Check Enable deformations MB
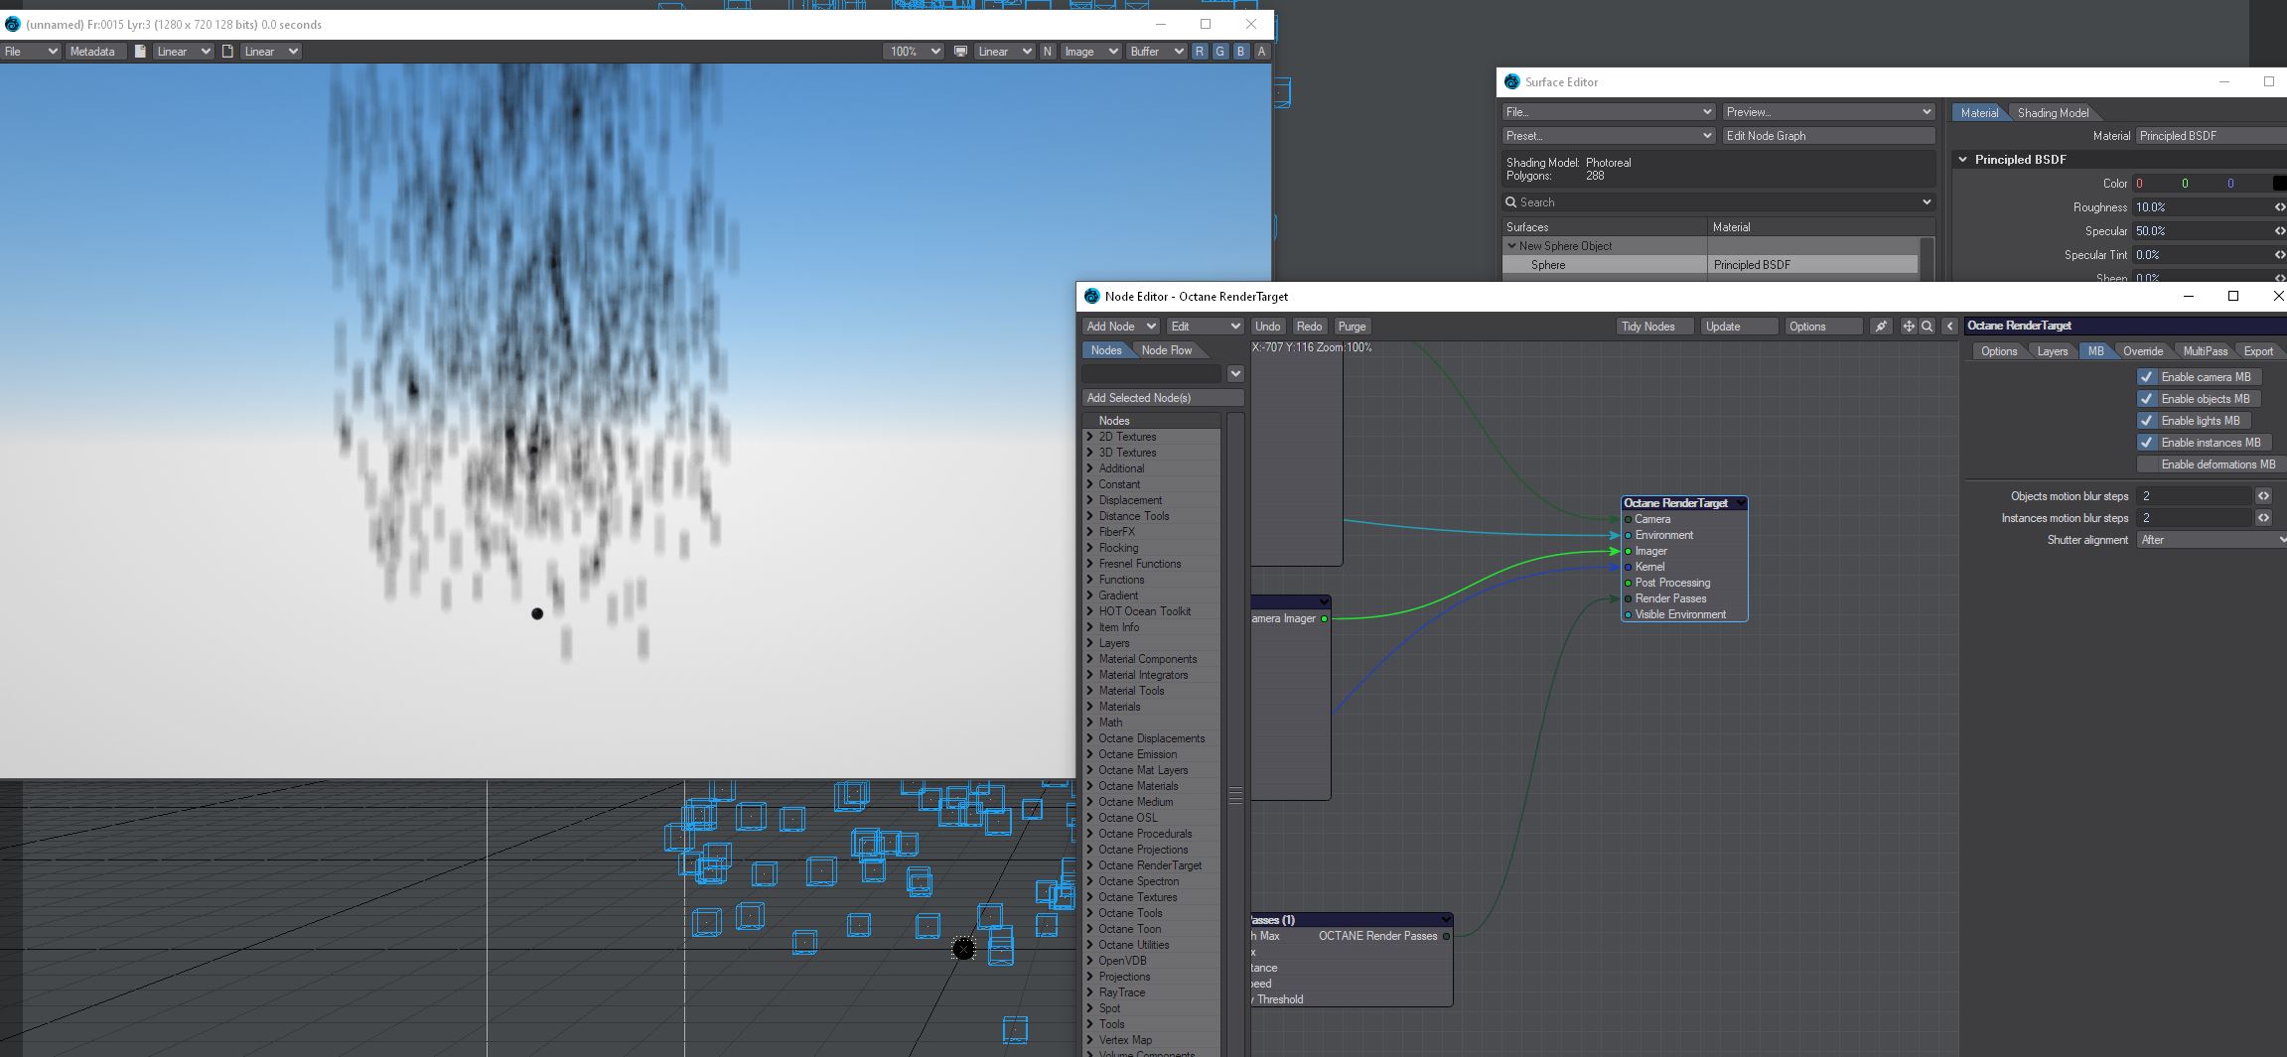Image resolution: width=2287 pixels, height=1057 pixels. [x=2147, y=464]
